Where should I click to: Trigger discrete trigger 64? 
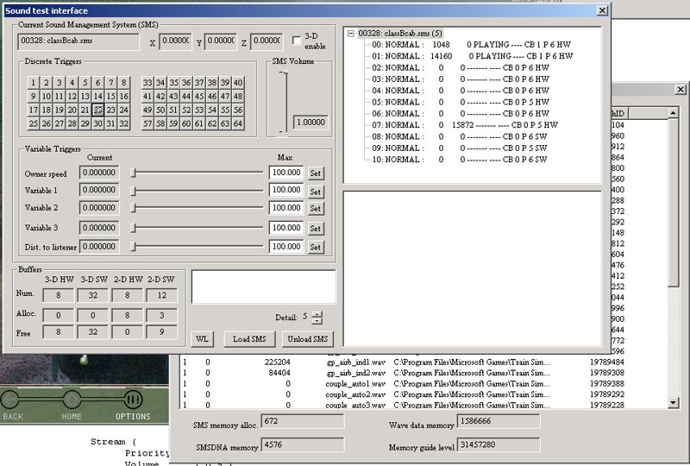click(x=238, y=123)
